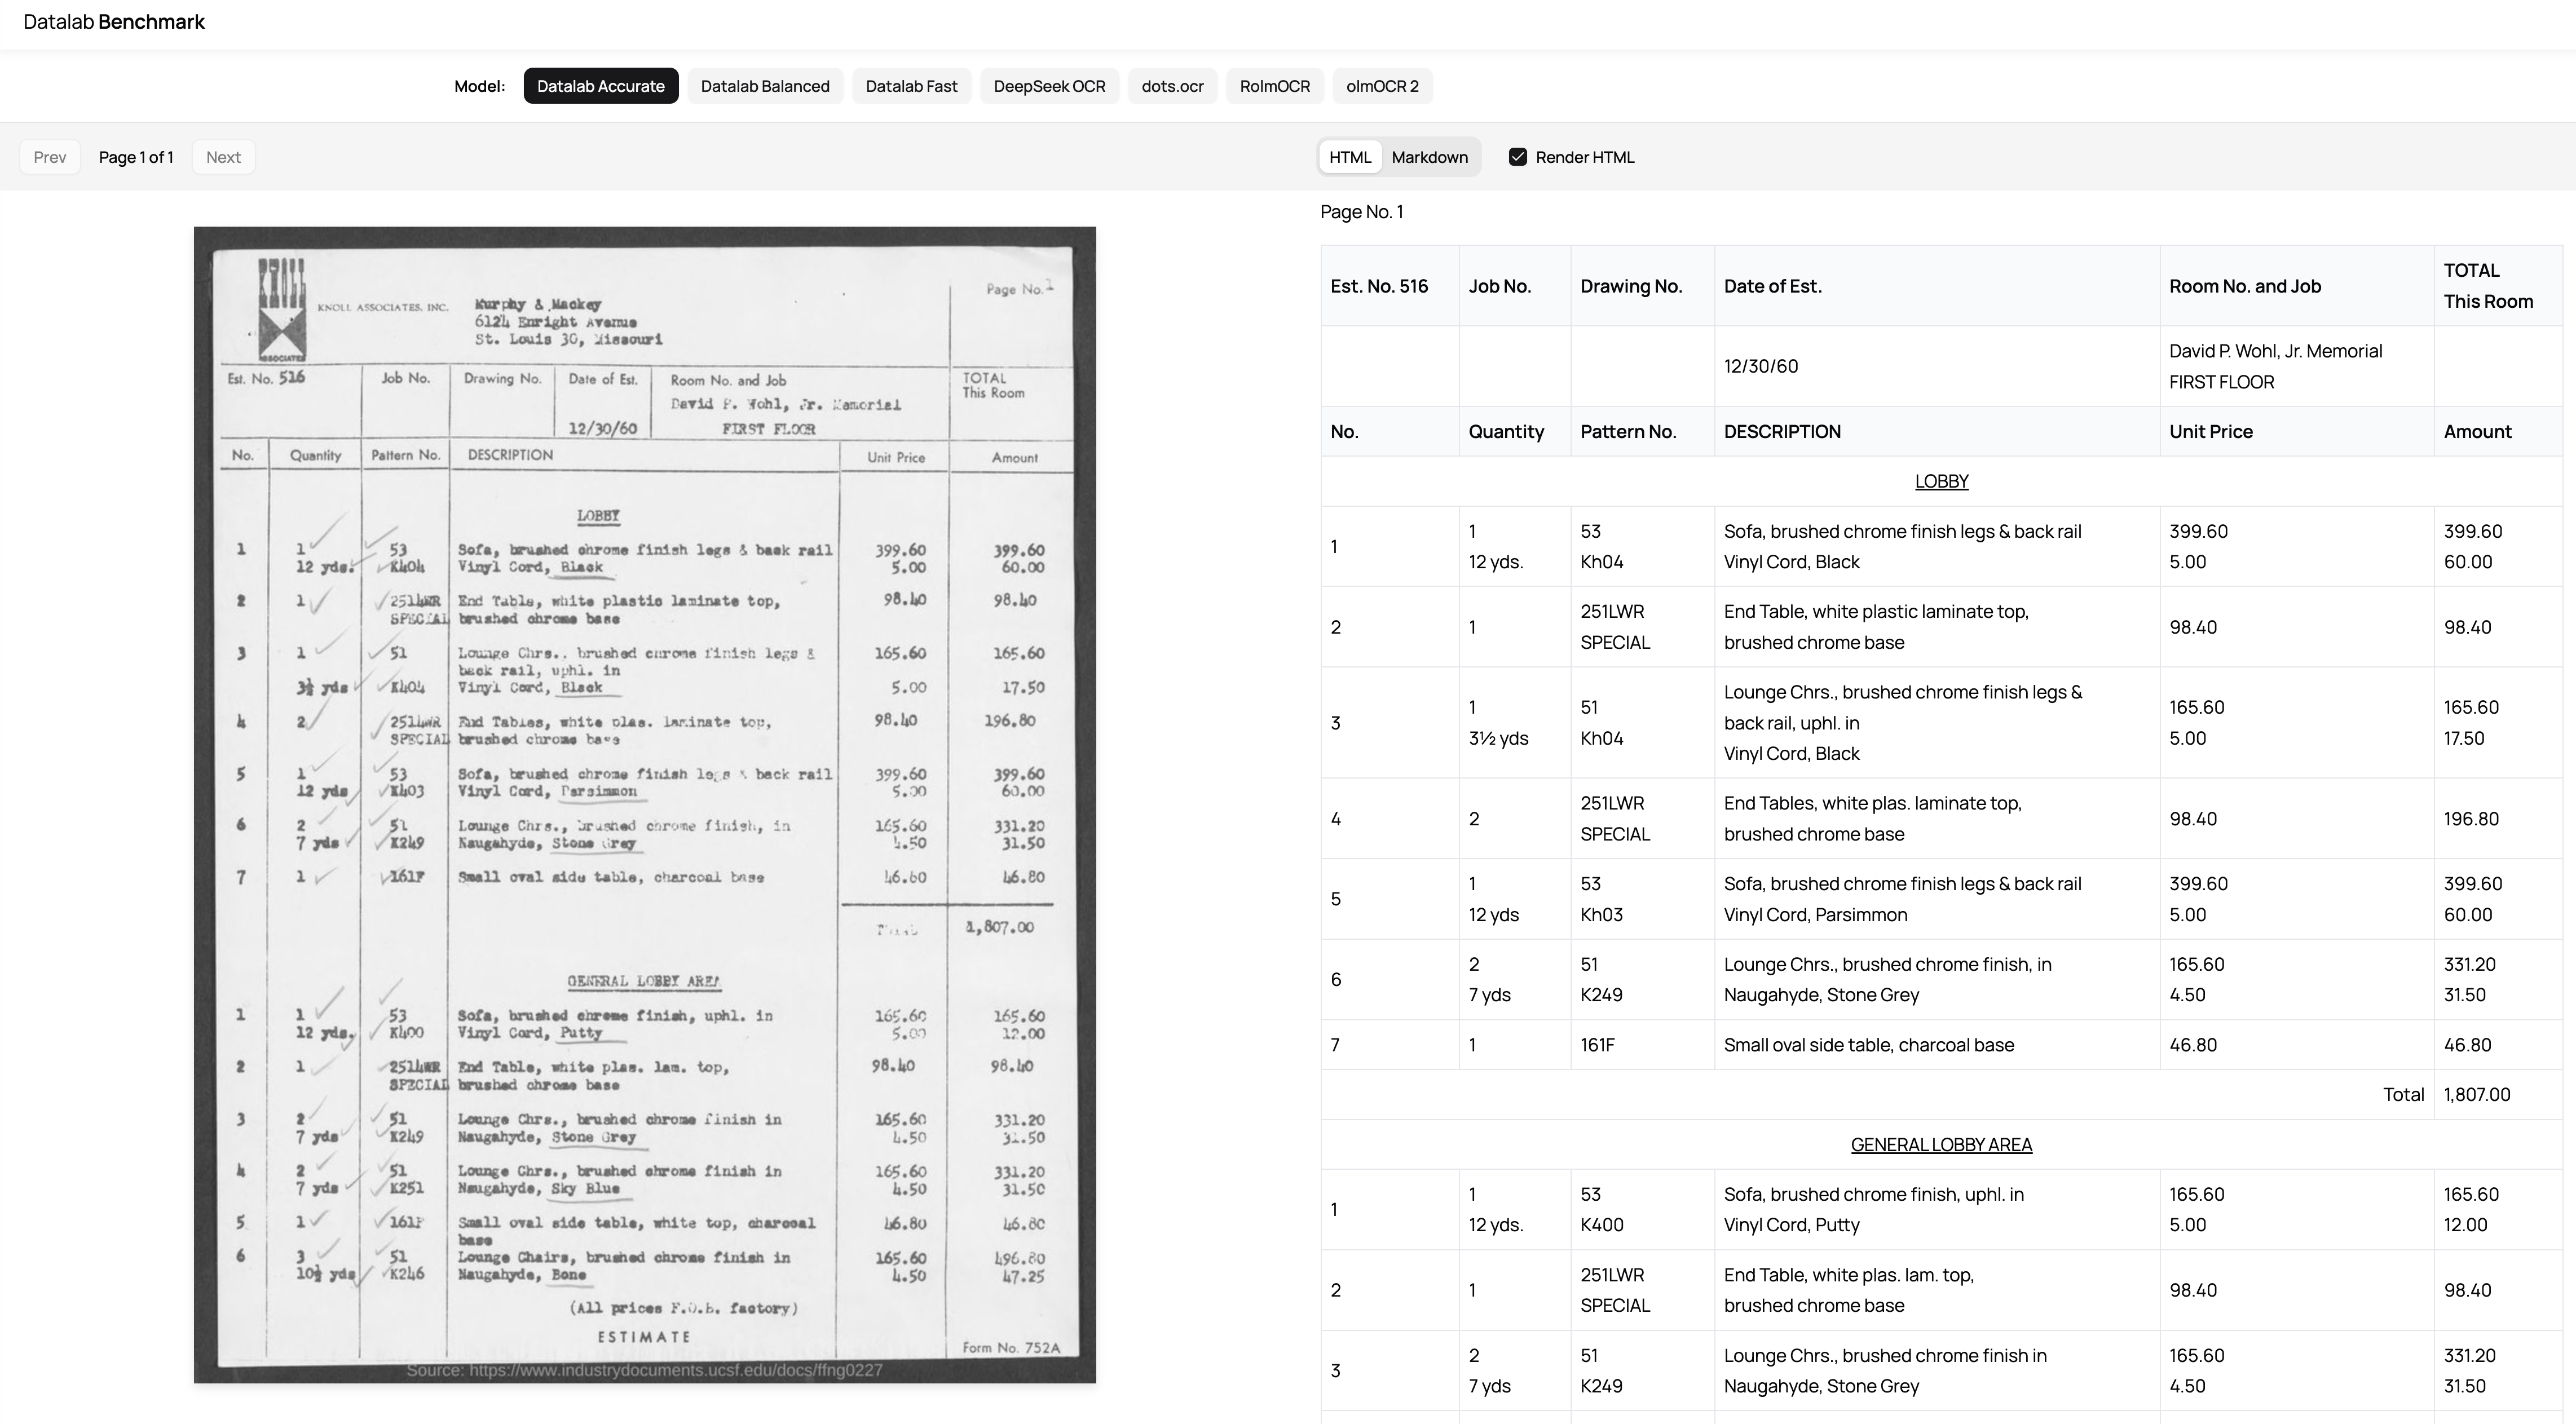This screenshot has height=1424, width=2576.
Task: Select DeepSeek OCR model
Action: tap(1048, 86)
